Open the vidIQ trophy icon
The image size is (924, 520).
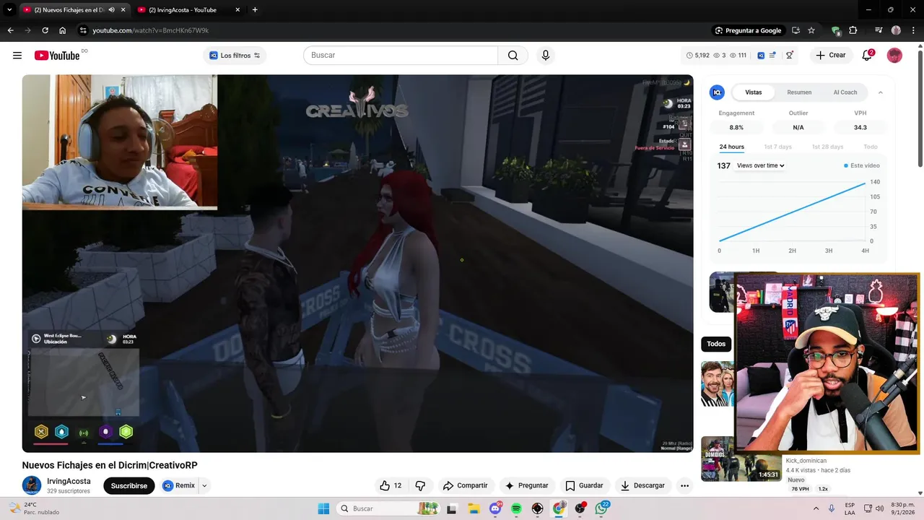click(789, 56)
